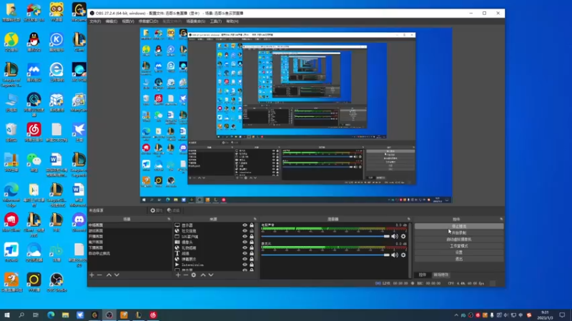Remove the selected scene with the minus button
The width and height of the screenshot is (572, 321).
(x=99, y=275)
